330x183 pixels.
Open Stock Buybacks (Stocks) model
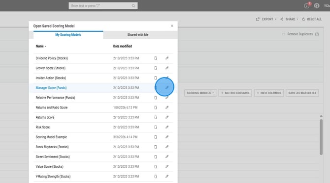pyautogui.click(x=52, y=147)
